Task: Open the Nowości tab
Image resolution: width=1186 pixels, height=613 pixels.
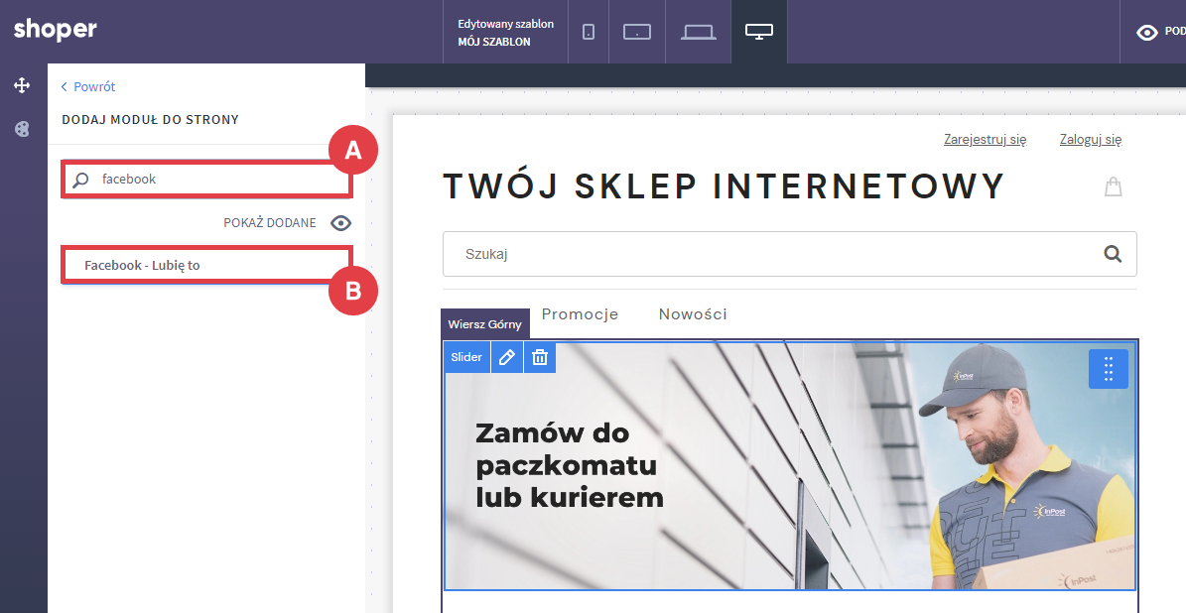Action: (693, 314)
